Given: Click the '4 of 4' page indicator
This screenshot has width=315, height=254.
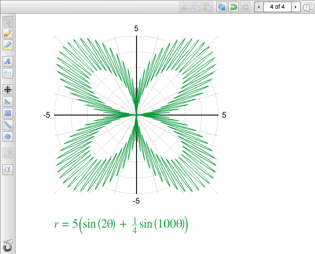Looking at the screenshot, I should [277, 7].
